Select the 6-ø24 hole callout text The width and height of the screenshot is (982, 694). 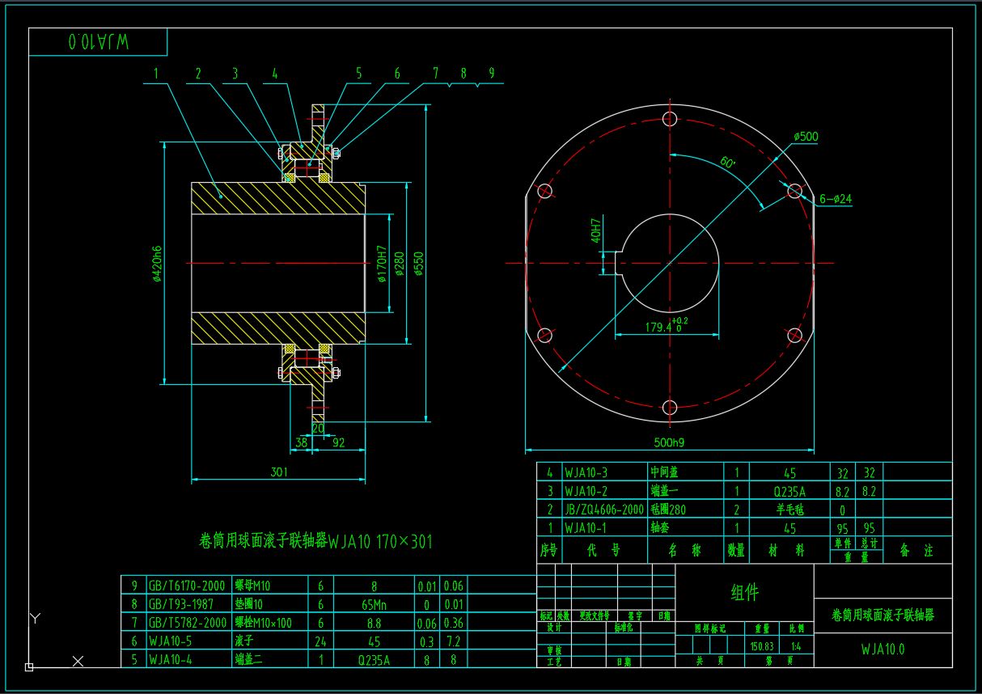836,199
